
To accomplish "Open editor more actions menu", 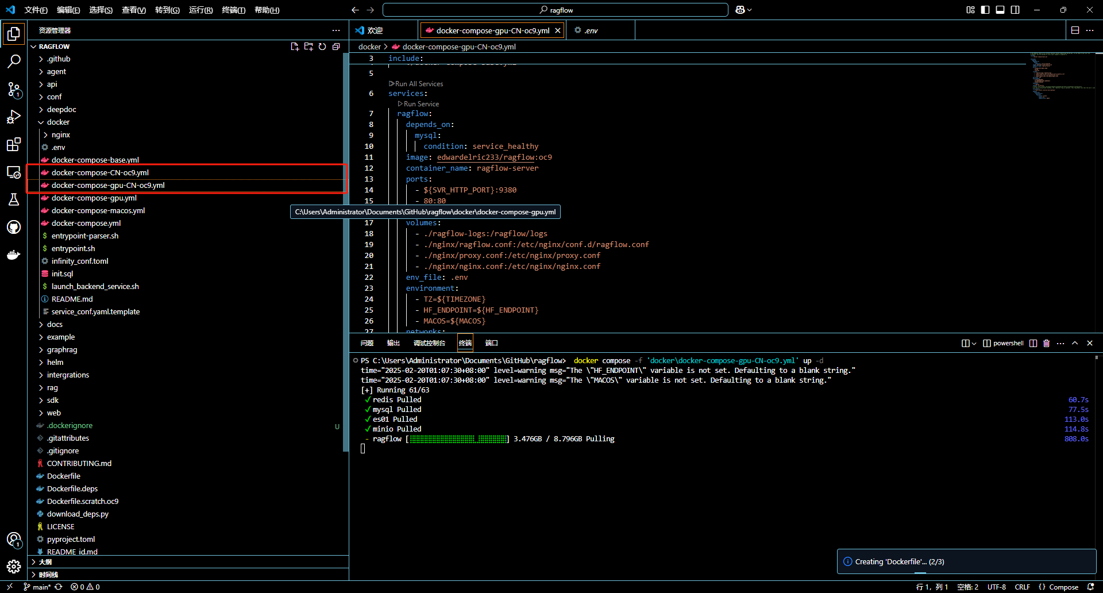I will point(1090,30).
